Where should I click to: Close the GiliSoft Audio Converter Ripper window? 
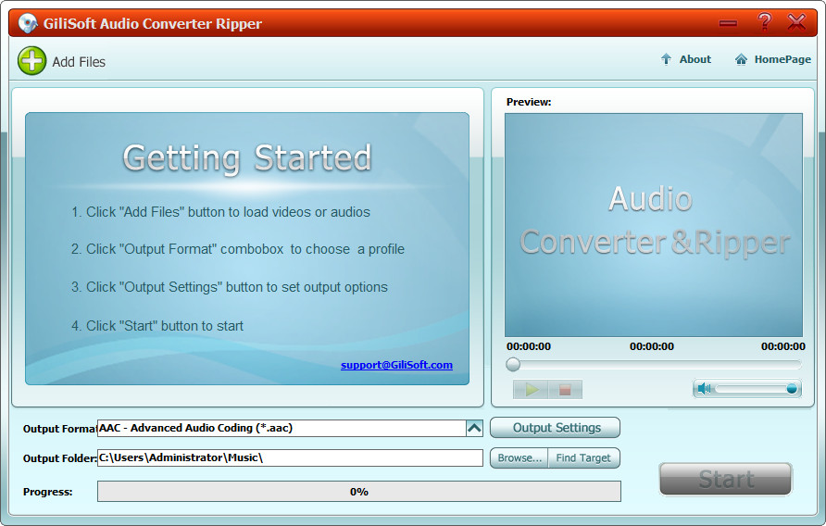(796, 22)
